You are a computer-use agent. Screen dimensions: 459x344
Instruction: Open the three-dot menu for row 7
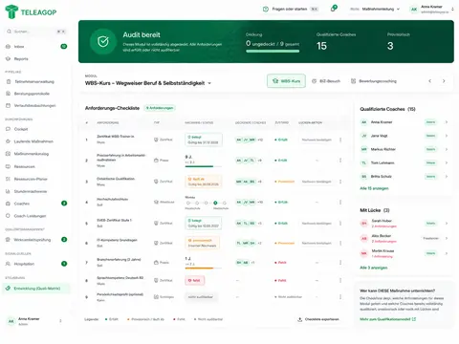point(340,263)
